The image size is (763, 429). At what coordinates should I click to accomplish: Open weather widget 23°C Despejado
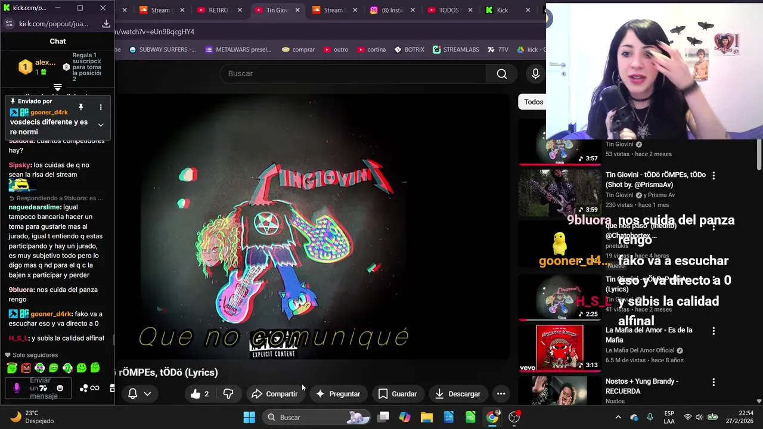point(33,417)
